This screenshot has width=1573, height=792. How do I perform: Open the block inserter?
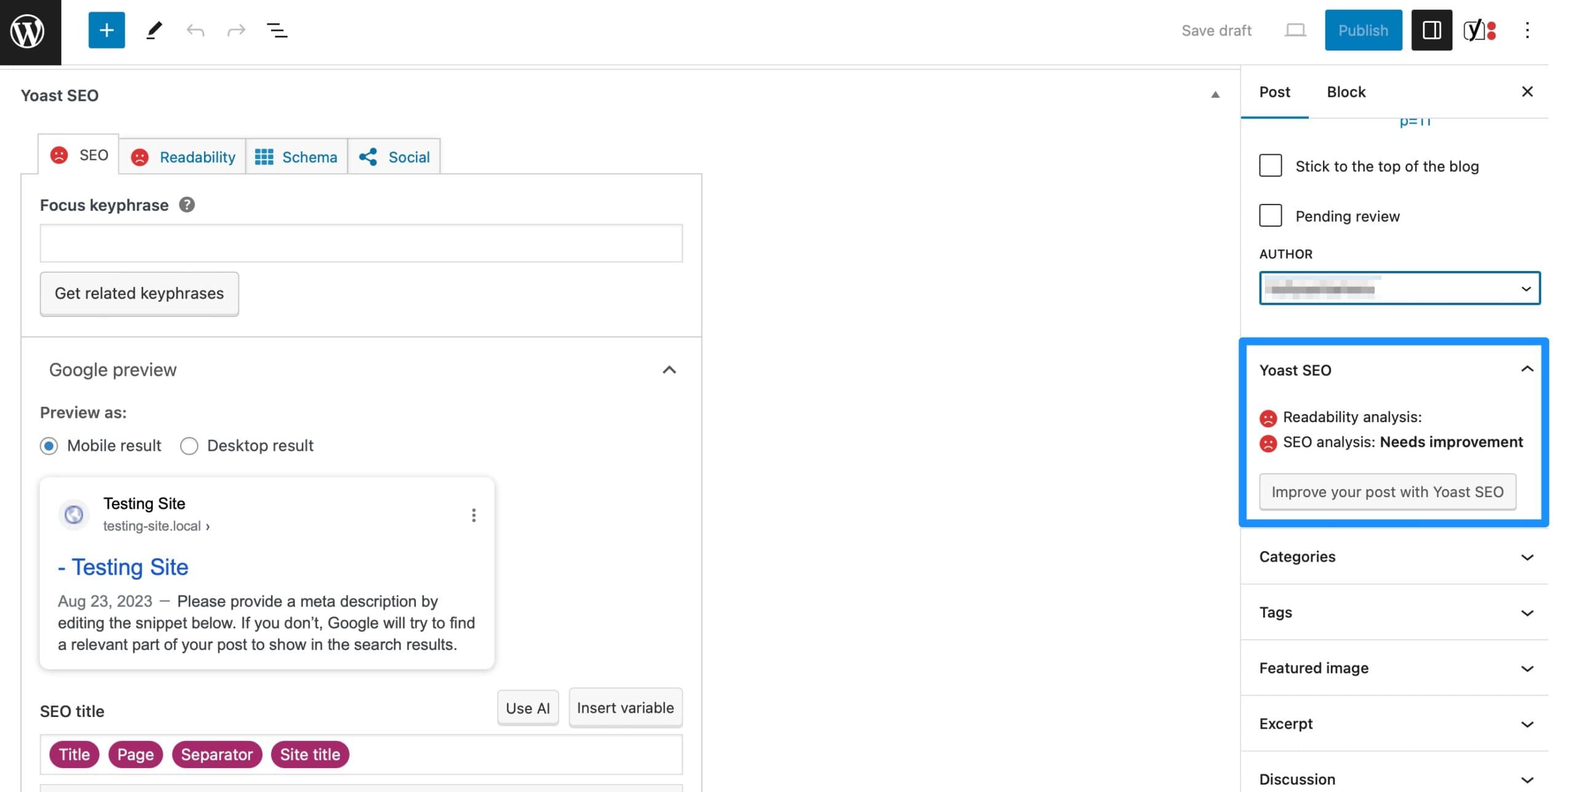(x=106, y=30)
